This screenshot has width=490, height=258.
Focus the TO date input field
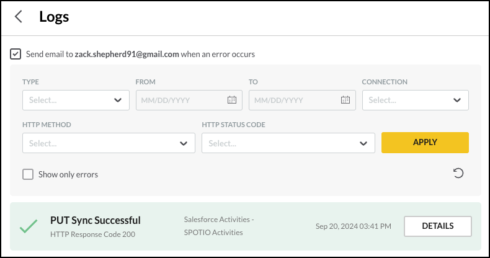(x=302, y=100)
